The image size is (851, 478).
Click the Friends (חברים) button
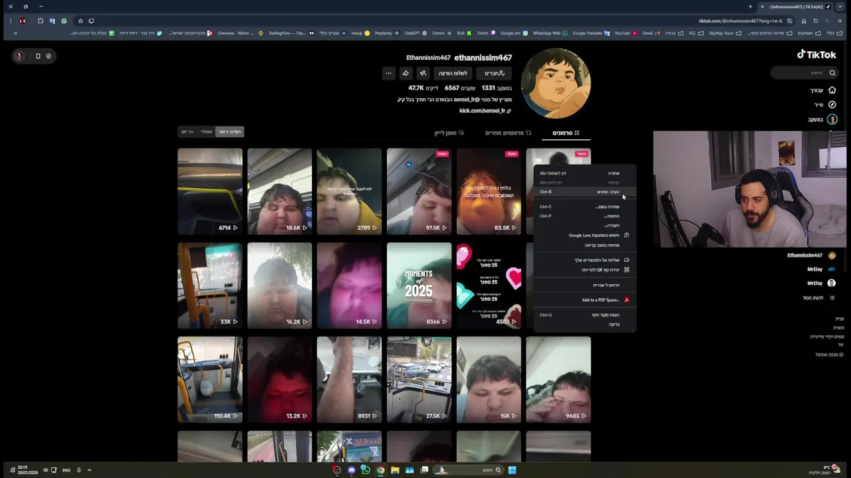(x=494, y=73)
